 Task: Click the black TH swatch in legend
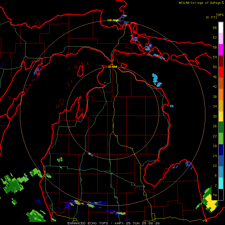[x=221, y=194]
